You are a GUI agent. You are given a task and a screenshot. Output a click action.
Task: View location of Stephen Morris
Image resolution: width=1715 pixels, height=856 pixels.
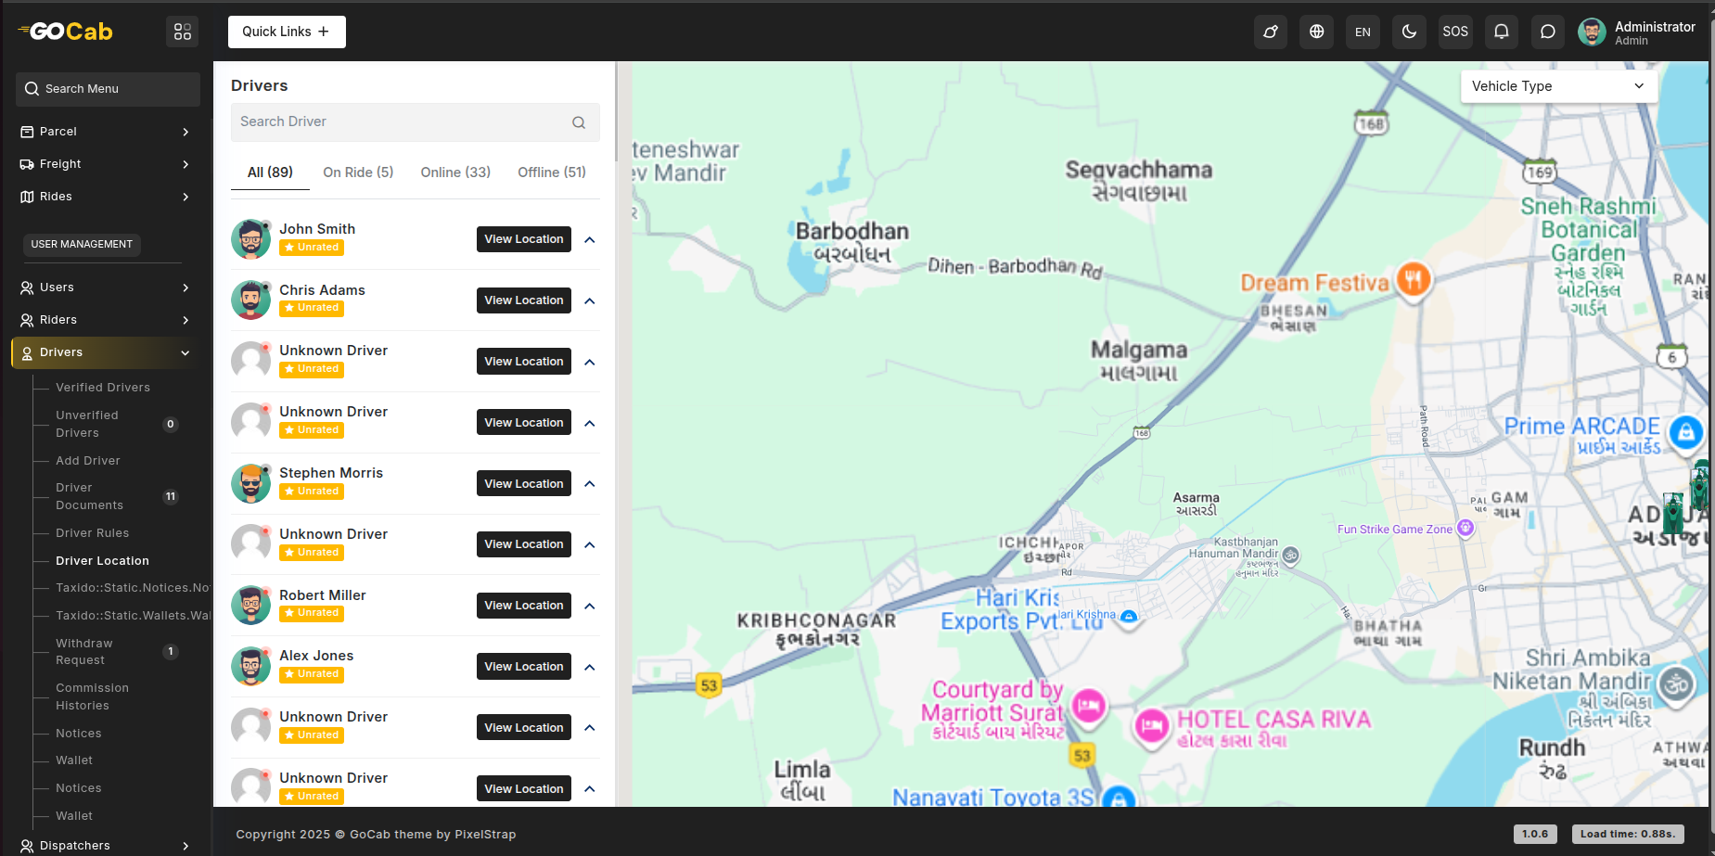523,484
